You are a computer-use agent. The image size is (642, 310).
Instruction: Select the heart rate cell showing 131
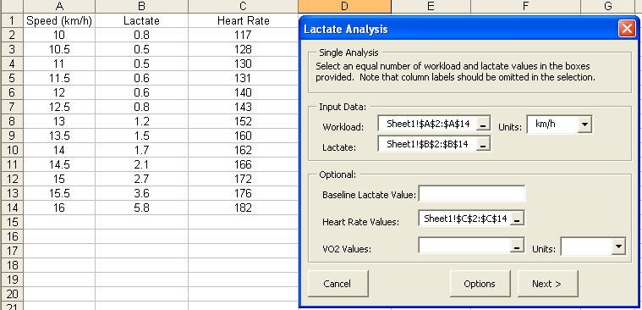coord(244,78)
